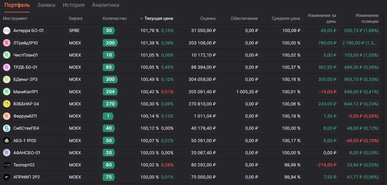Image resolution: width=387 pixels, height=185 pixels.
Task: Click the position change 505,73 ₽ (1,69%)
Action: [361, 30]
